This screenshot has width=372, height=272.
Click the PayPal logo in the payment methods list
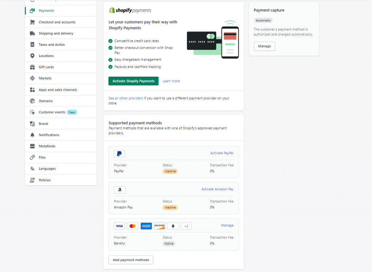click(119, 154)
